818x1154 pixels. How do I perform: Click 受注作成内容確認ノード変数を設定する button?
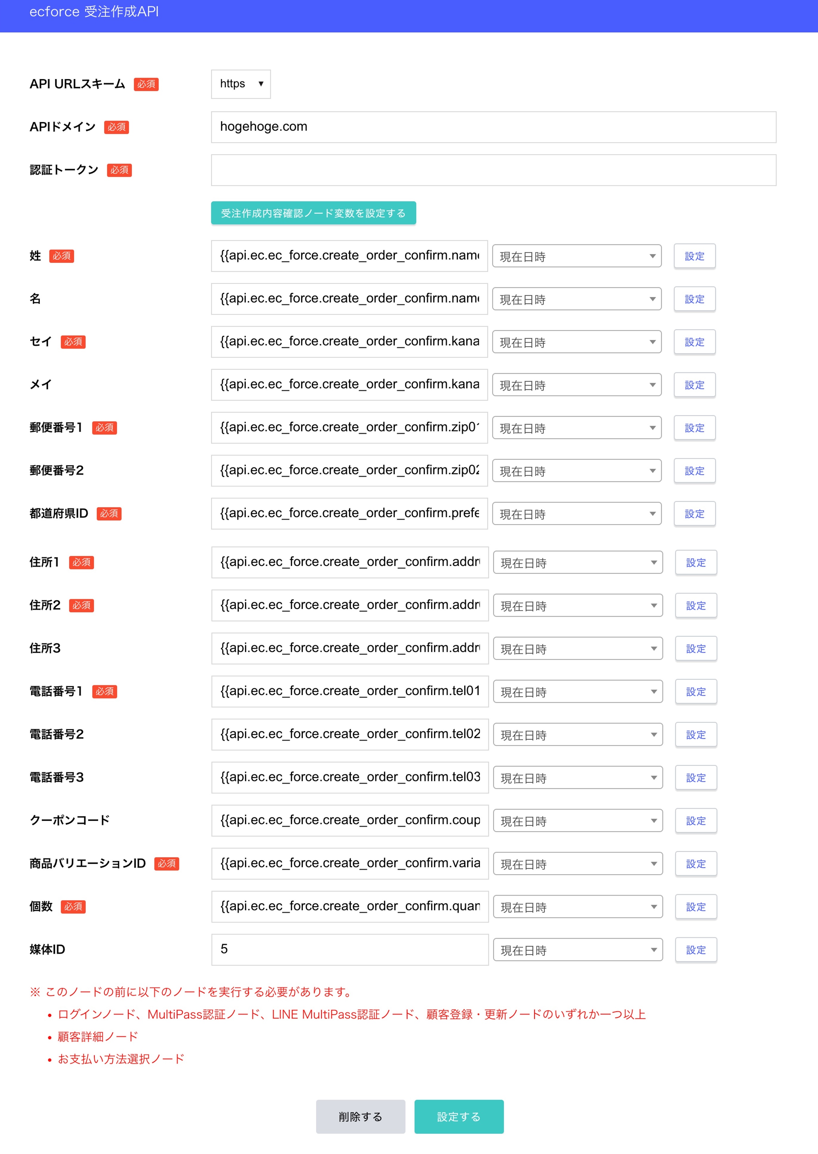pyautogui.click(x=313, y=213)
